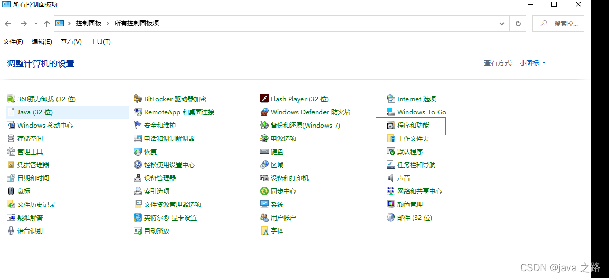Open the 文件历史记录 icon
The width and height of the screenshot is (609, 278).
click(x=11, y=205)
